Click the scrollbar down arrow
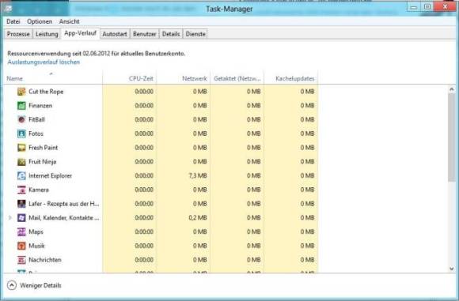The height and width of the screenshot is (301, 459). 451,269
